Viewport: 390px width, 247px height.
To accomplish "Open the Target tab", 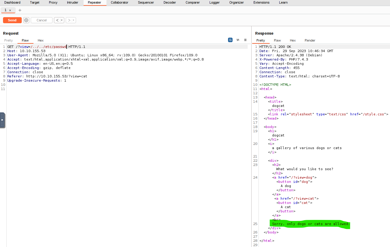I will click(x=35, y=2).
